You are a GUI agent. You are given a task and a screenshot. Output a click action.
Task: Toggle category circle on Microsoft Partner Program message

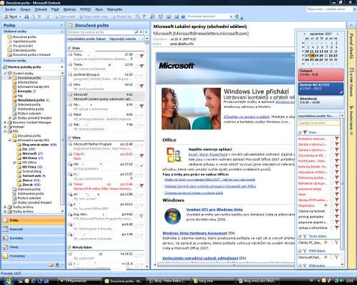click(137, 146)
